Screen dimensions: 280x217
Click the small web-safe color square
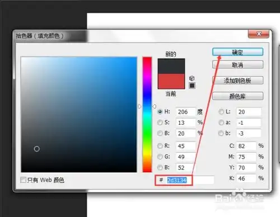192,86
